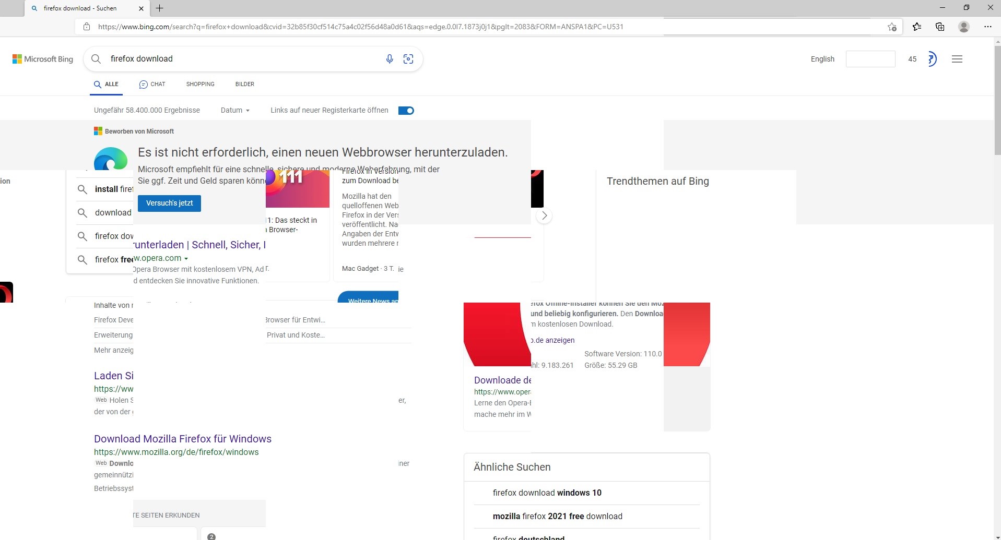Switch to the BILDER tab

tap(245, 84)
